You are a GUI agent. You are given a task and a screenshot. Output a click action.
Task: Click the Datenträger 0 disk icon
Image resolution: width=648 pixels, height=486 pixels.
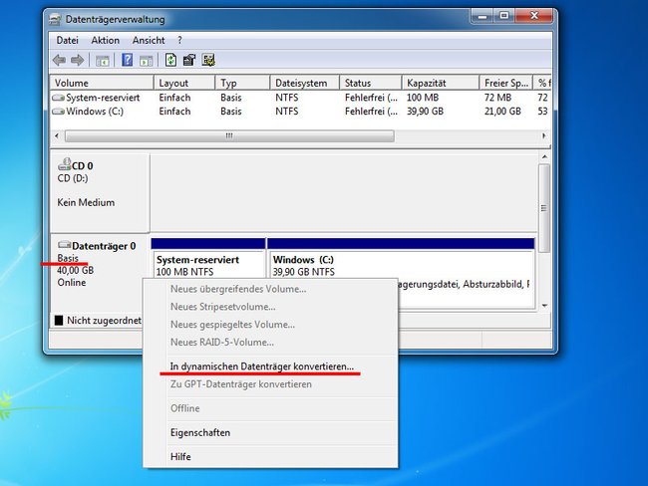click(x=65, y=245)
